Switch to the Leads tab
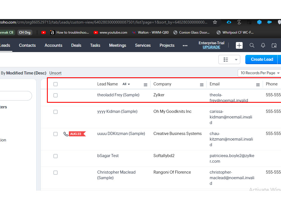281x210 pixels. click(5, 45)
